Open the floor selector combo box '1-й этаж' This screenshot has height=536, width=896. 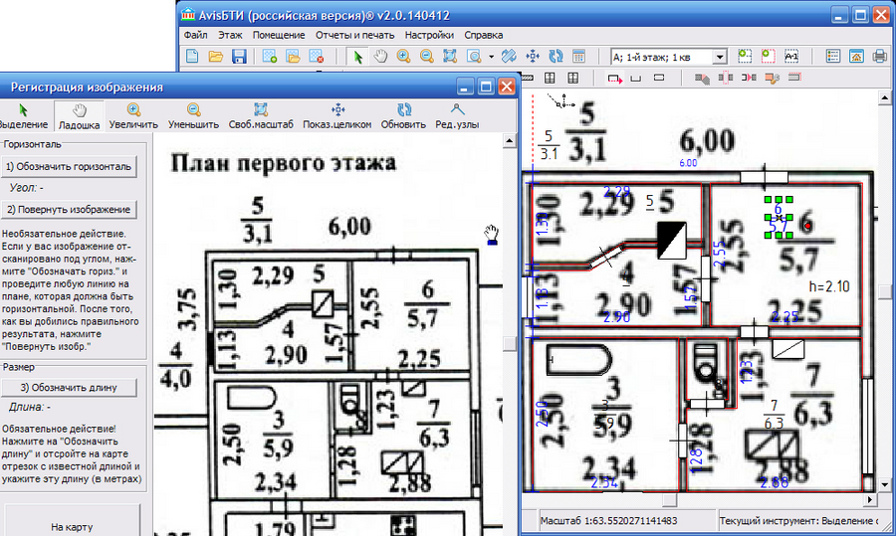(658, 57)
